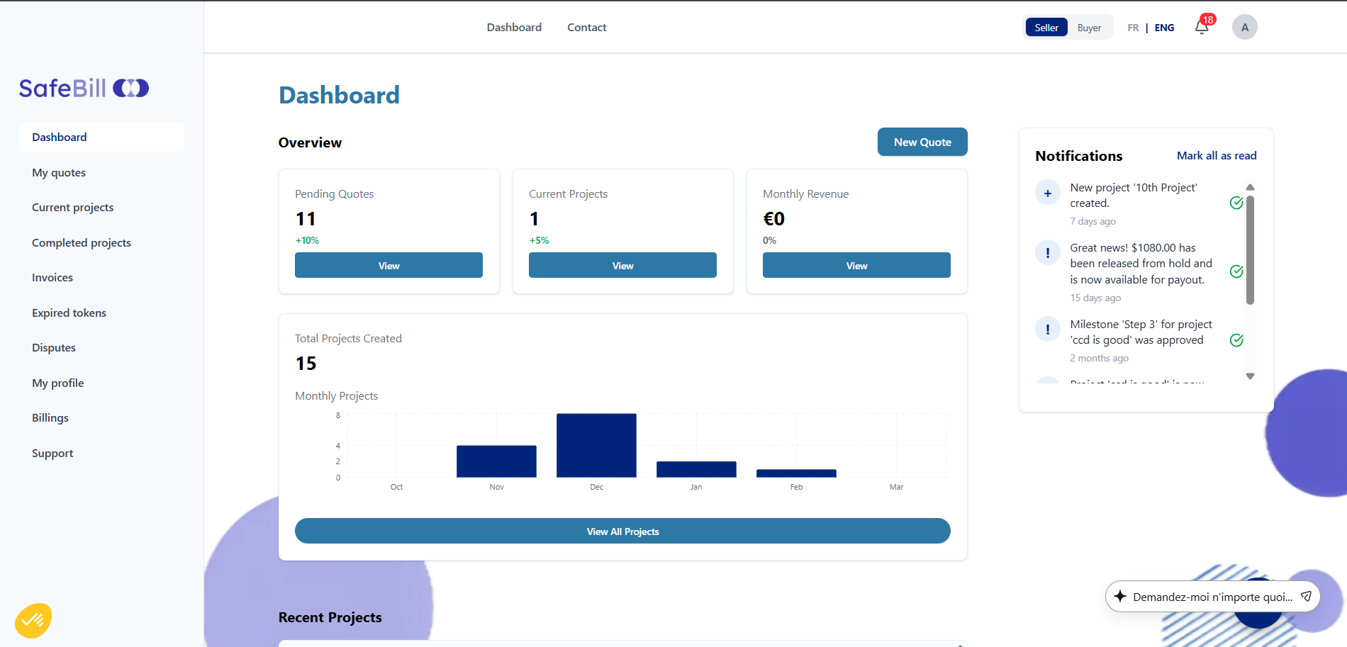Open the notification bell icon
This screenshot has height=647, width=1347.
[1201, 28]
